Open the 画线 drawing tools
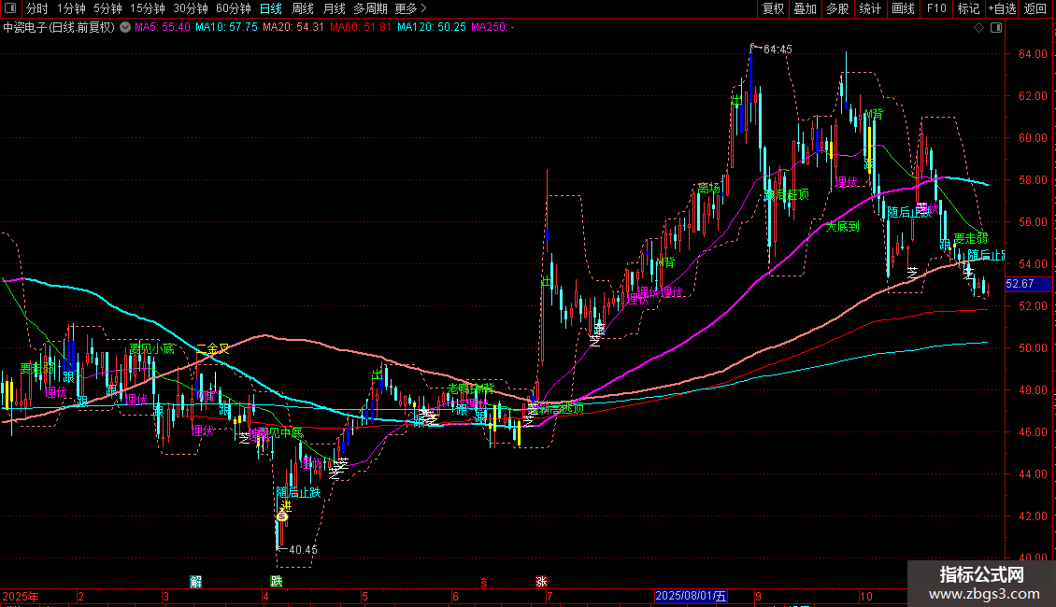The image size is (1056, 607). pyautogui.click(x=903, y=8)
